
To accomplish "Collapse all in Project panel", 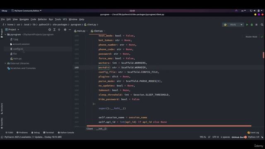I will pos(59,29).
